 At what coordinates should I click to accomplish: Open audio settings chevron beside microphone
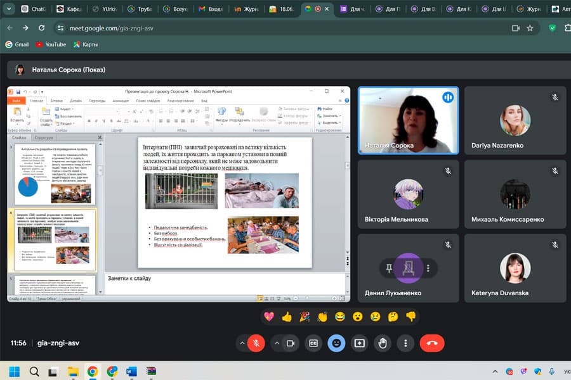(x=241, y=343)
